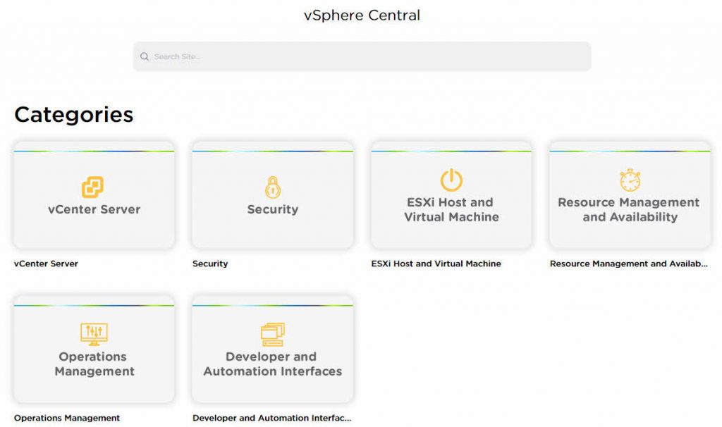
Task: Follow the Operations Management link below card
Action: pyautogui.click(x=67, y=418)
